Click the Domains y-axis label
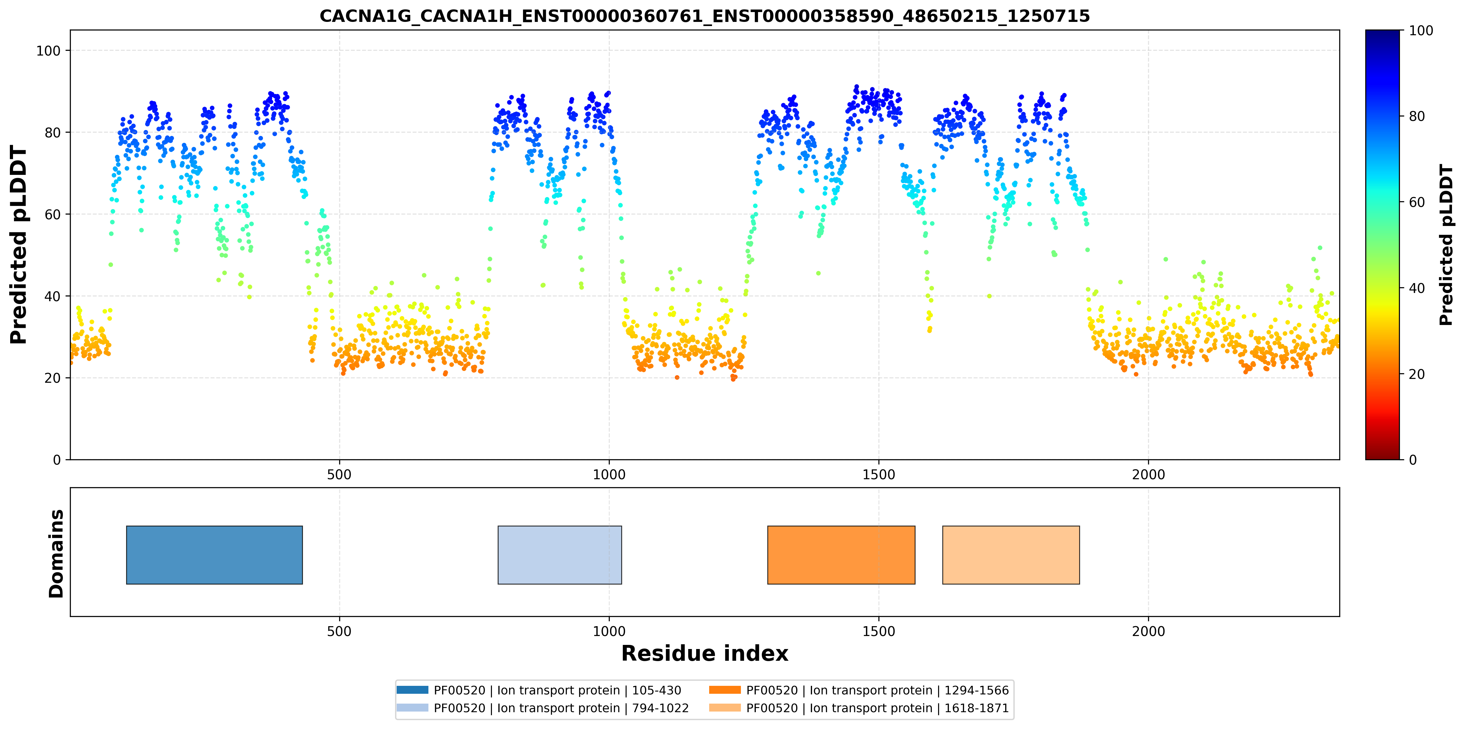 (56, 553)
